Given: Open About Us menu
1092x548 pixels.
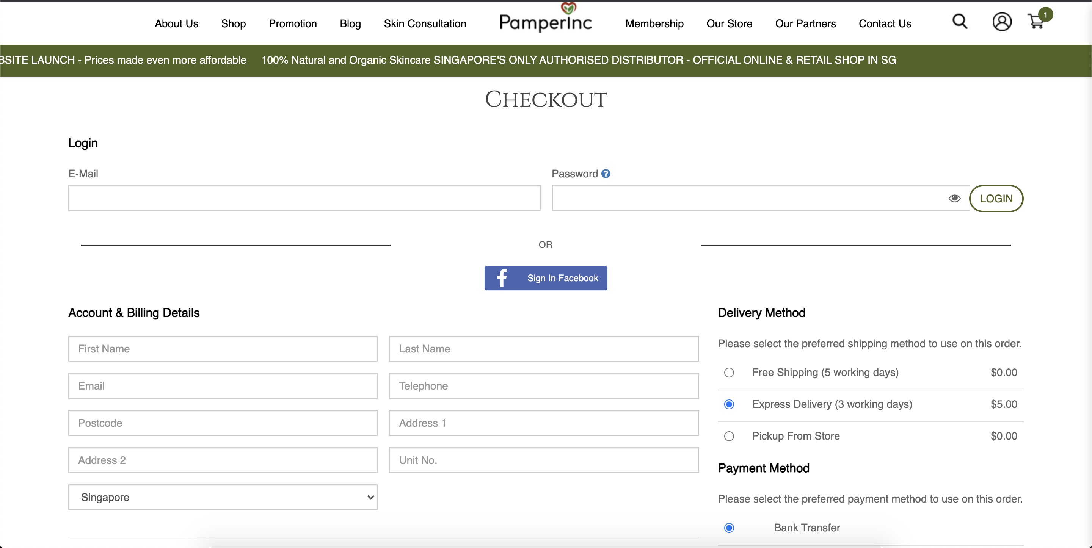Looking at the screenshot, I should 176,24.
